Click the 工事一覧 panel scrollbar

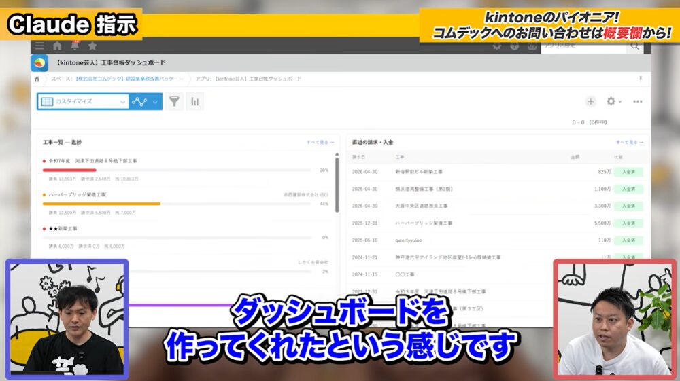[x=337, y=185]
